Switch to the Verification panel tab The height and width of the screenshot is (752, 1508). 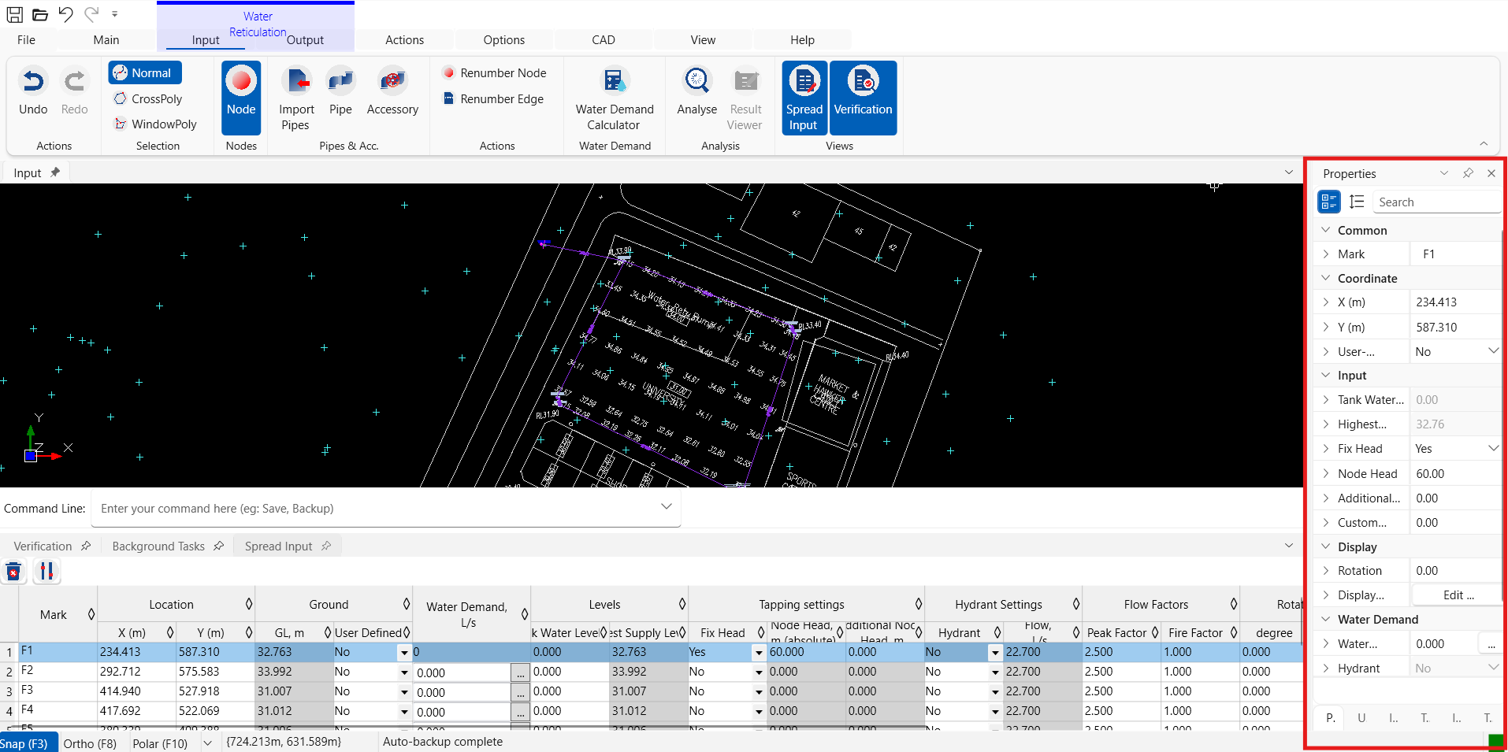click(x=43, y=546)
